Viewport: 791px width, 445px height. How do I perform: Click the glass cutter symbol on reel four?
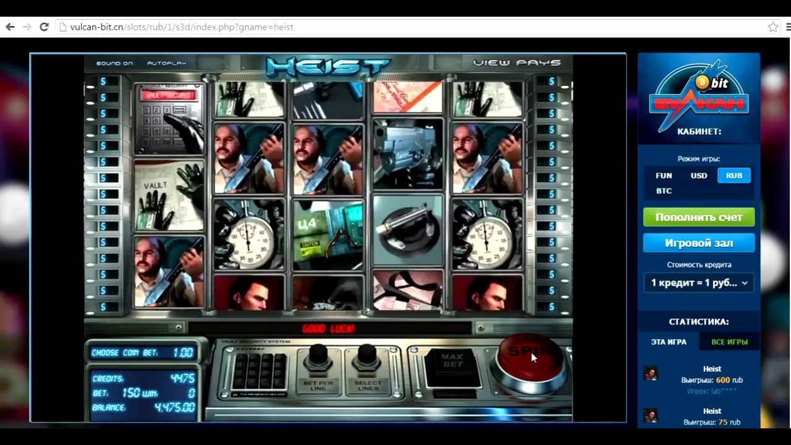407,230
